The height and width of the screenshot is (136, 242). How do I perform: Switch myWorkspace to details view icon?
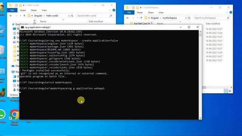[226, 91]
